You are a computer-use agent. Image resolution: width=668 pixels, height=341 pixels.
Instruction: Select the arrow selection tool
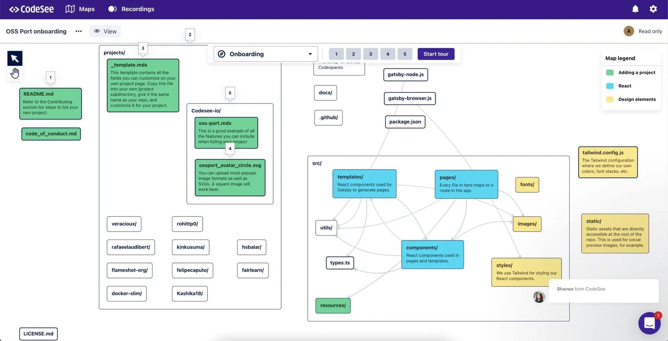pos(14,58)
